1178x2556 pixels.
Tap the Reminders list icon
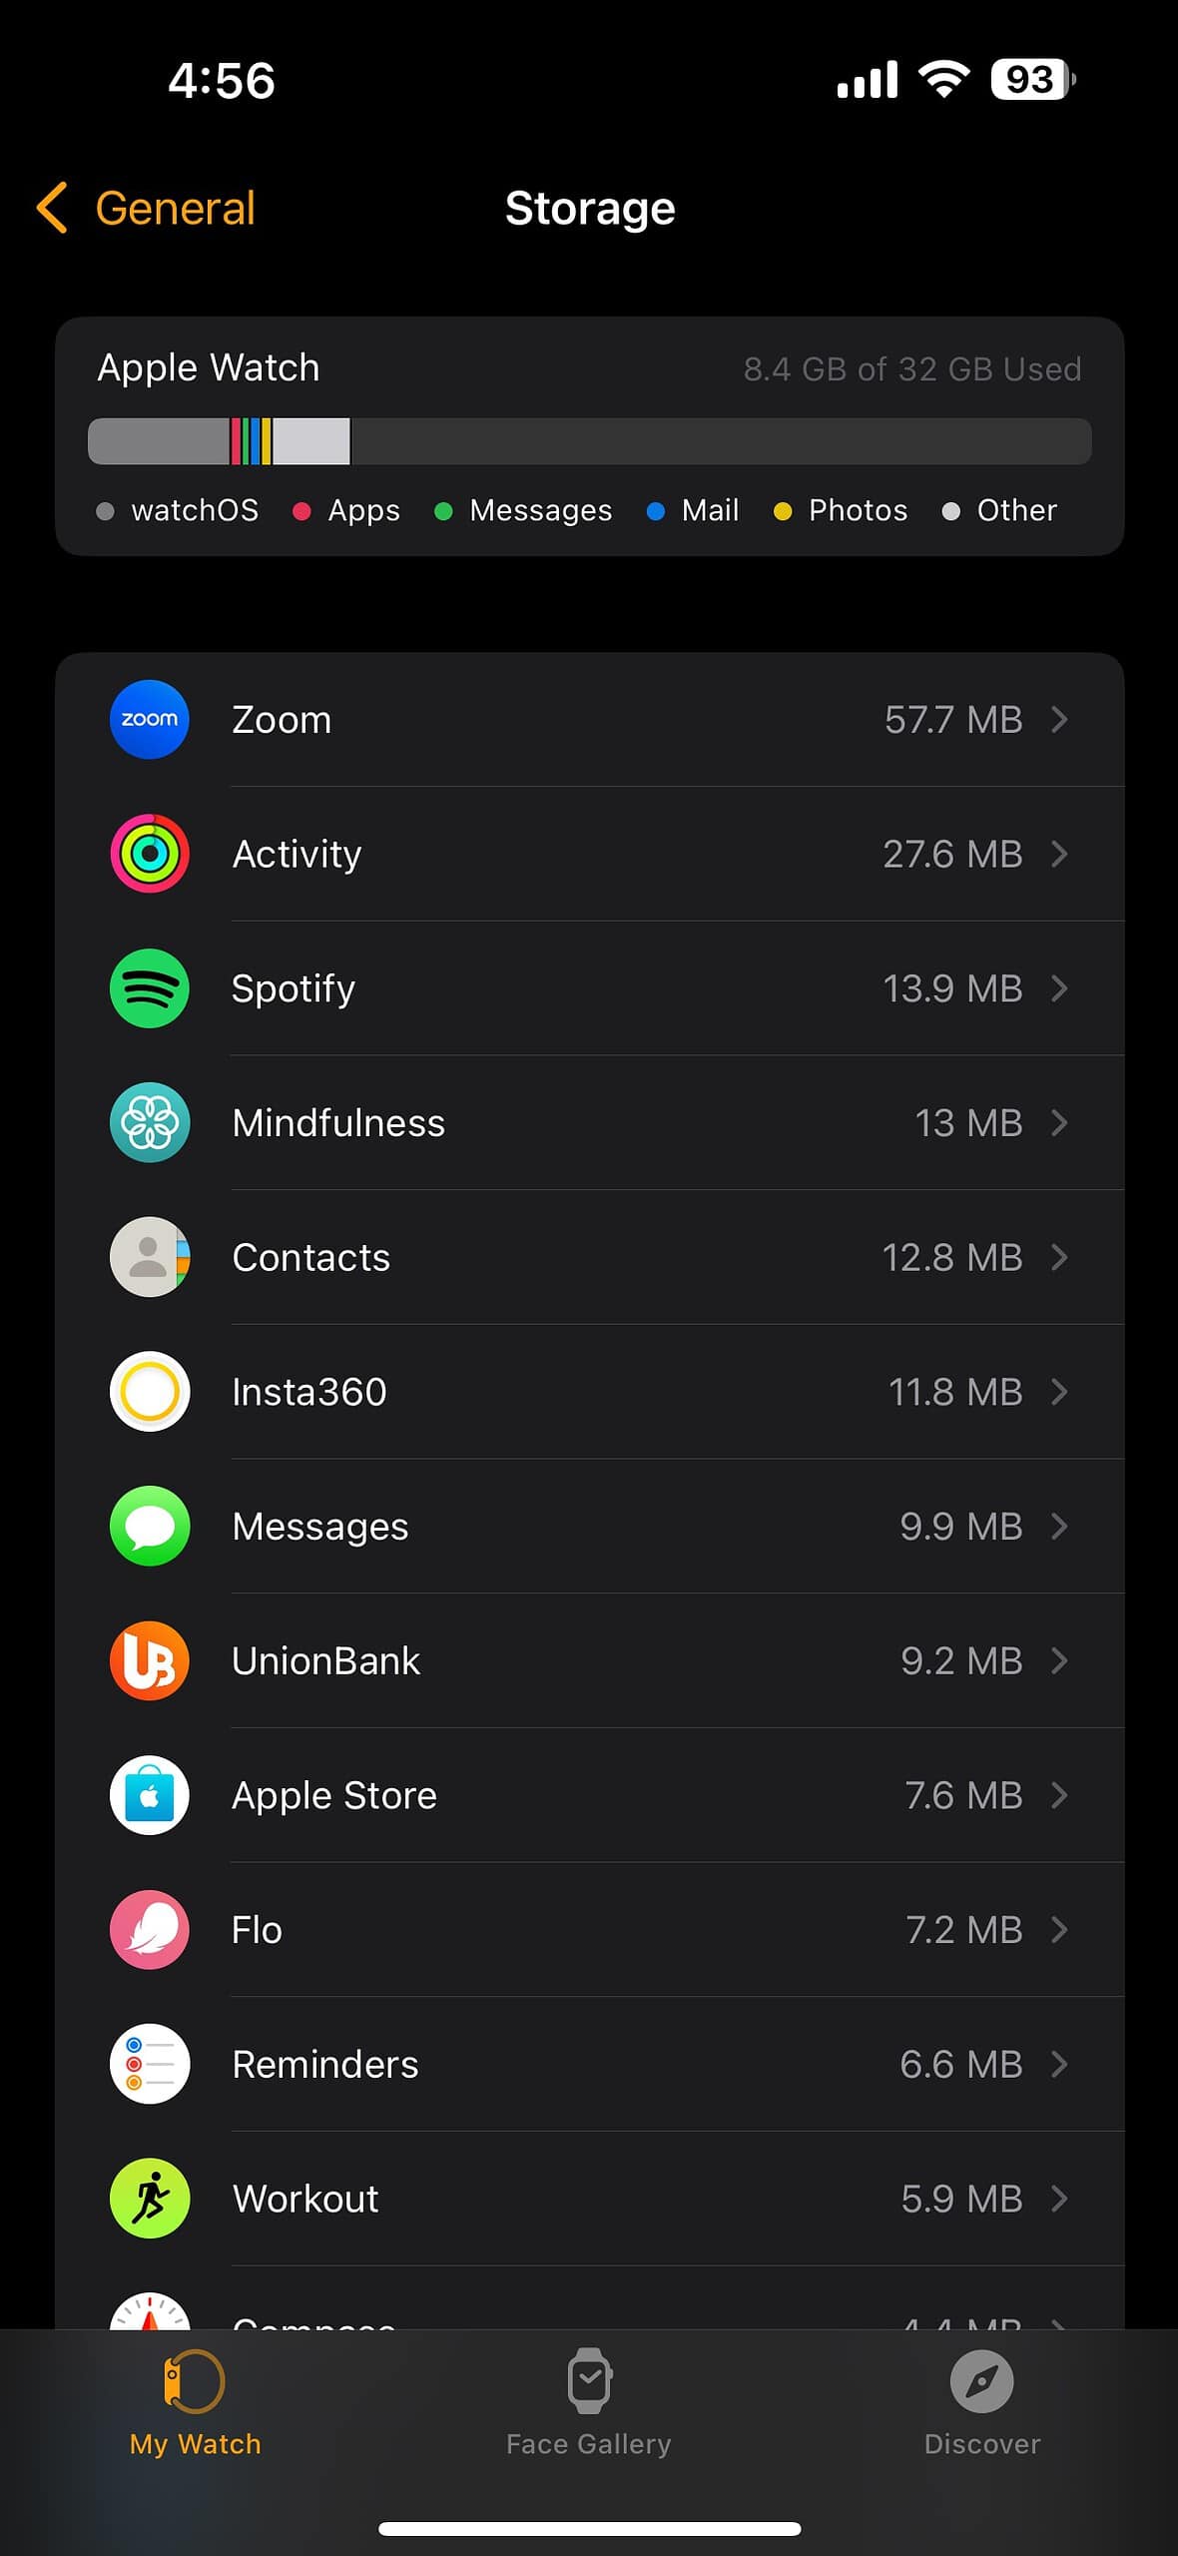[x=150, y=2064]
